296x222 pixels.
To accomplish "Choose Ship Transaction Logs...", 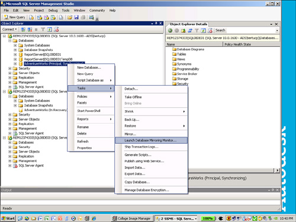I will pyautogui.click(x=151, y=147).
